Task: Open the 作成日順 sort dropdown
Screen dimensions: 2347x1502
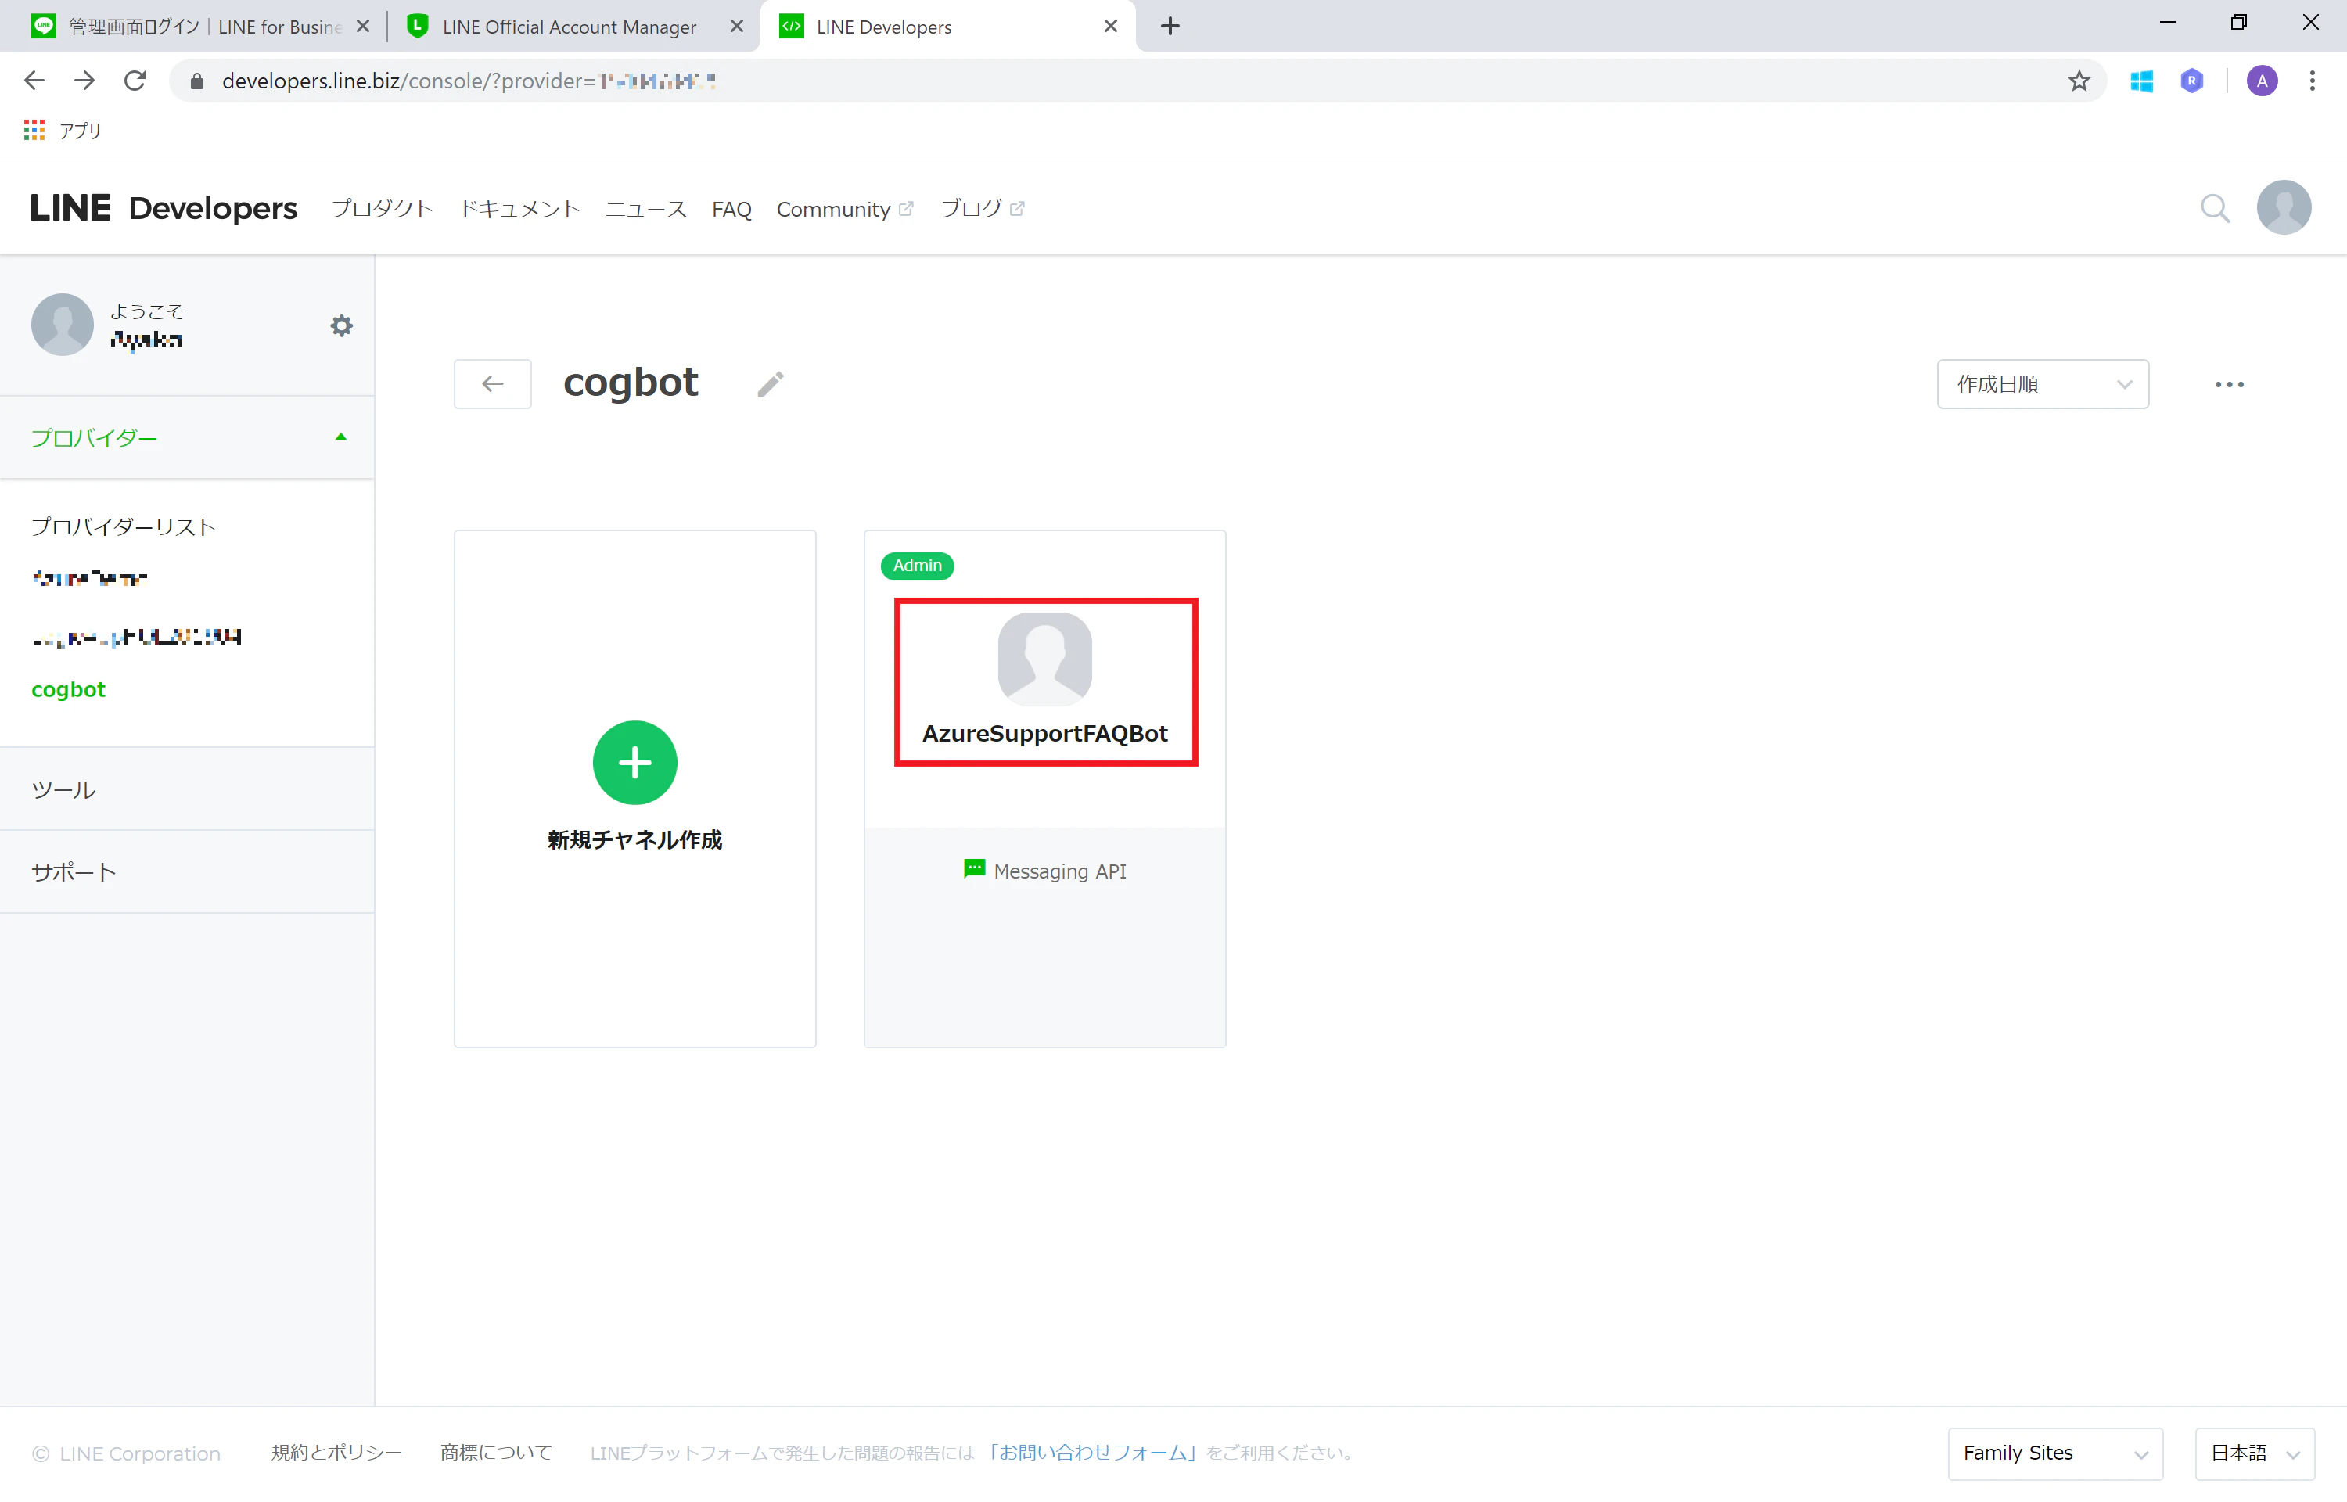Action: coord(2043,384)
